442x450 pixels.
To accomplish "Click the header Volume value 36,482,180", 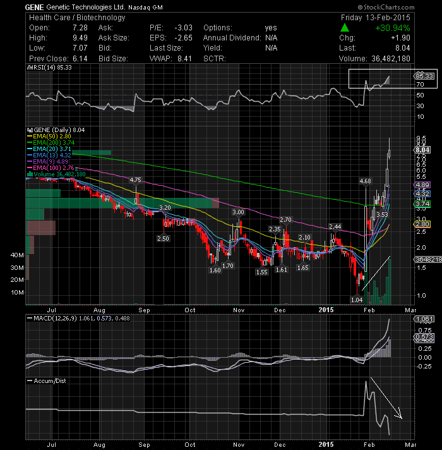I will tap(391, 59).
